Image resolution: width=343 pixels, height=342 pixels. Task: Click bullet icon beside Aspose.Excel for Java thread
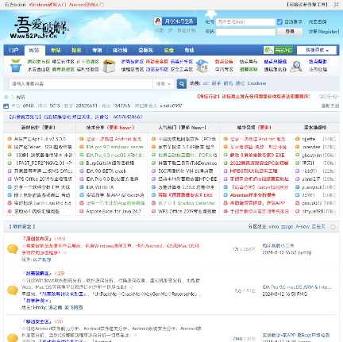tap(82, 211)
